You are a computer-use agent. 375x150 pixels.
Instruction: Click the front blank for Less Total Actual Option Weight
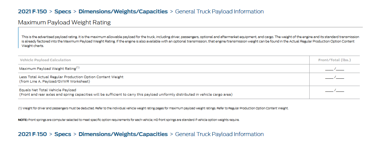(329, 78)
